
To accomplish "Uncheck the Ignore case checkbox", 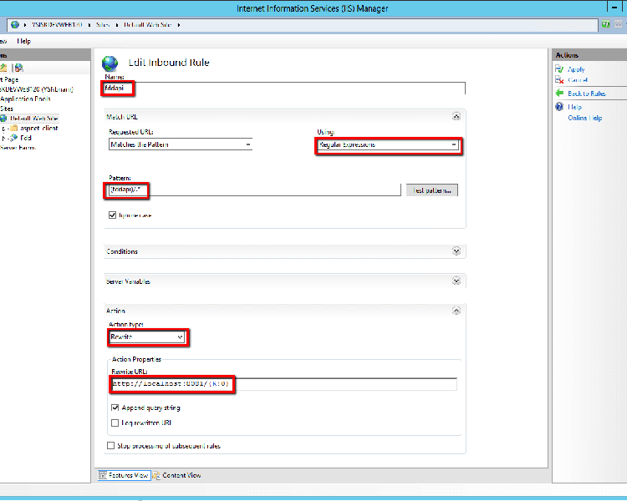I will coord(113,215).
